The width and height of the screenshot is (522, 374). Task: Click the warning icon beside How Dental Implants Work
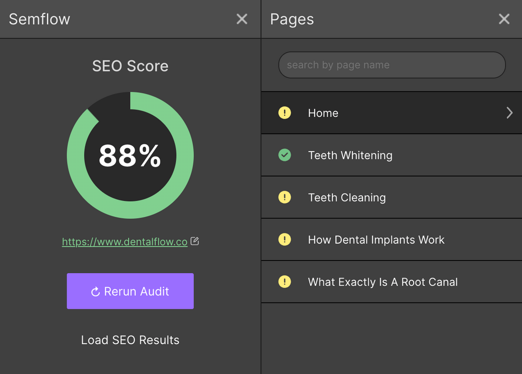(x=285, y=240)
